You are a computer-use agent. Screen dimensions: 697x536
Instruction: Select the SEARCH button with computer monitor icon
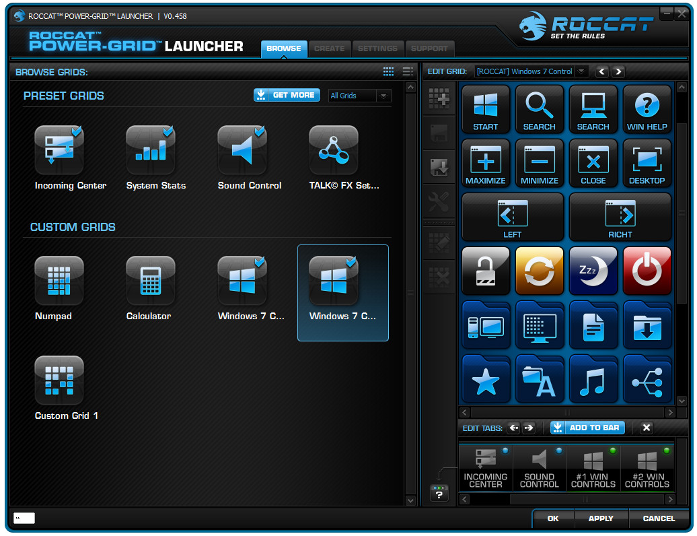[593, 110]
